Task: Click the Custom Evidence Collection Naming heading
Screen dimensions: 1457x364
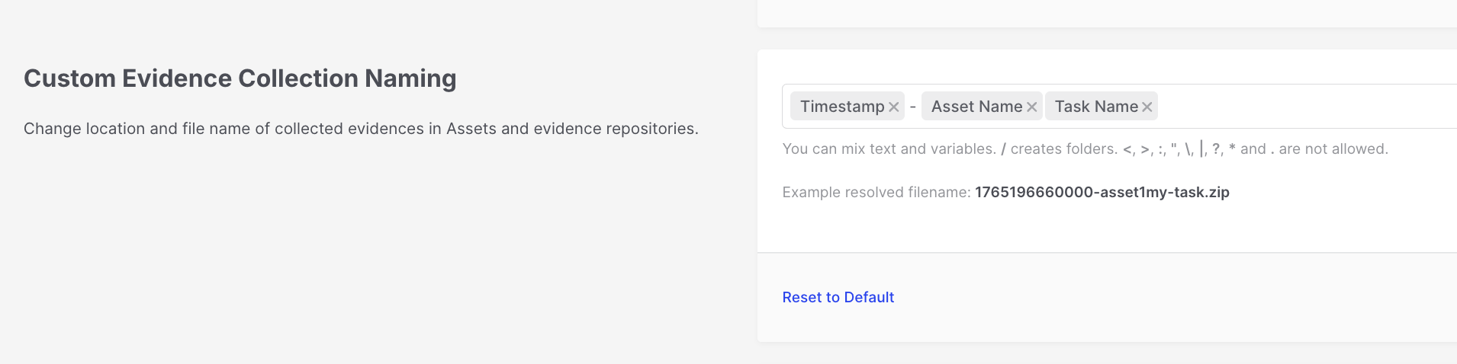Action: (240, 78)
